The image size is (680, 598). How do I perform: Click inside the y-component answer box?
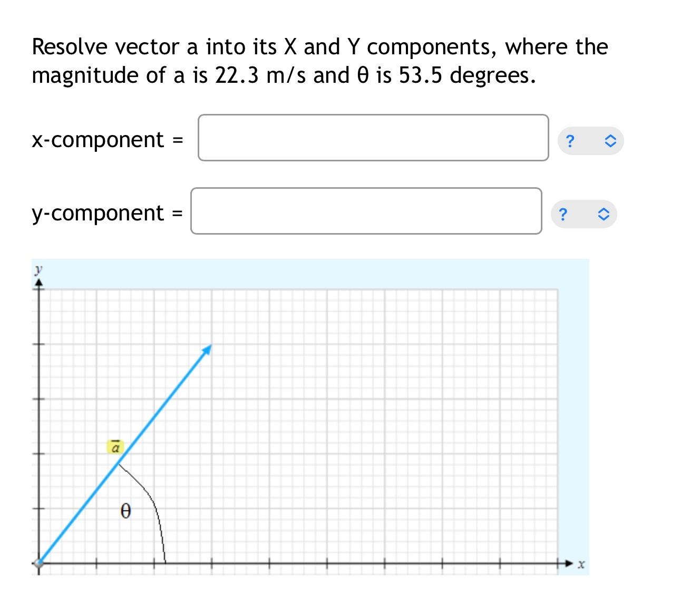click(x=366, y=211)
